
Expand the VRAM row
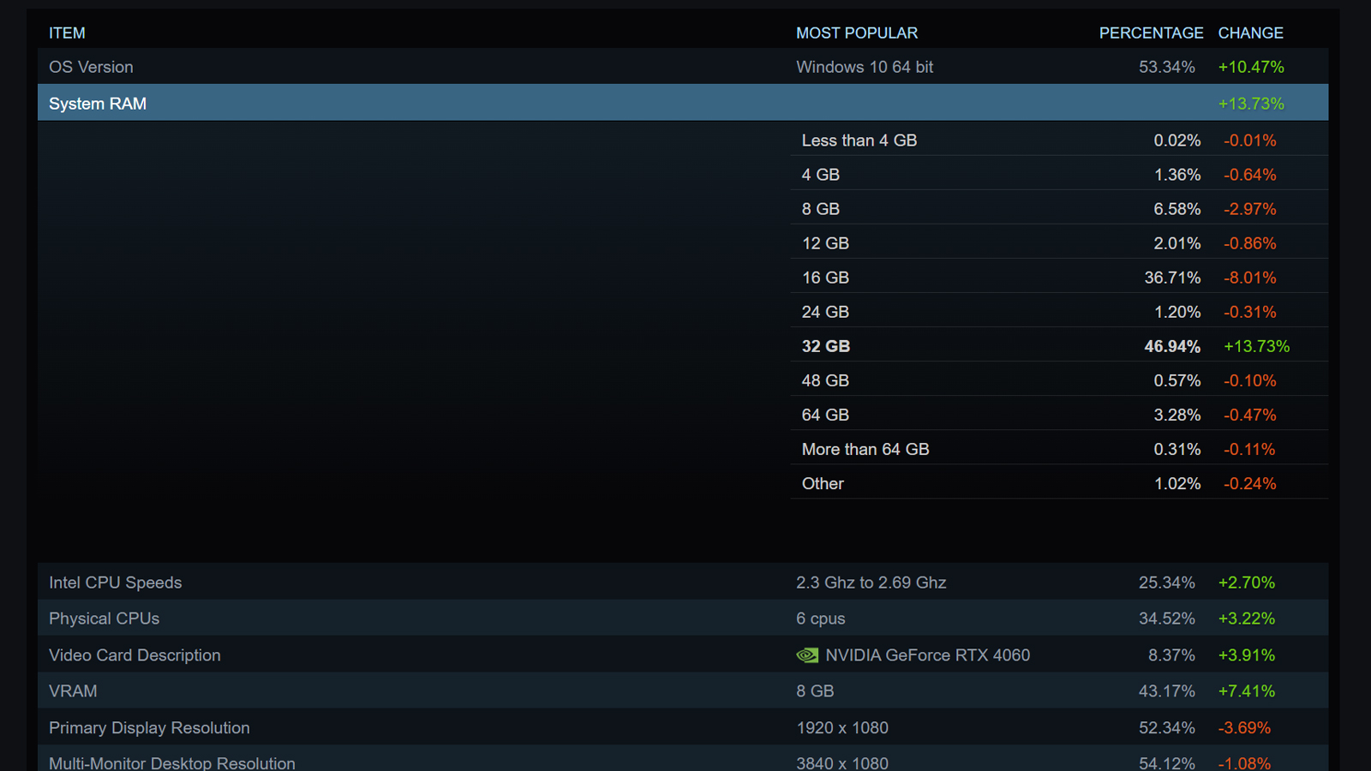(683, 690)
